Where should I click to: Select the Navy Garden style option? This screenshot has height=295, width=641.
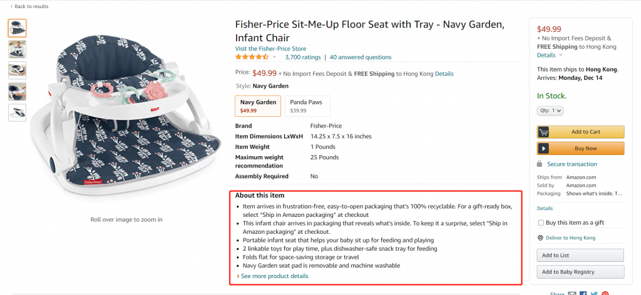[258, 106]
